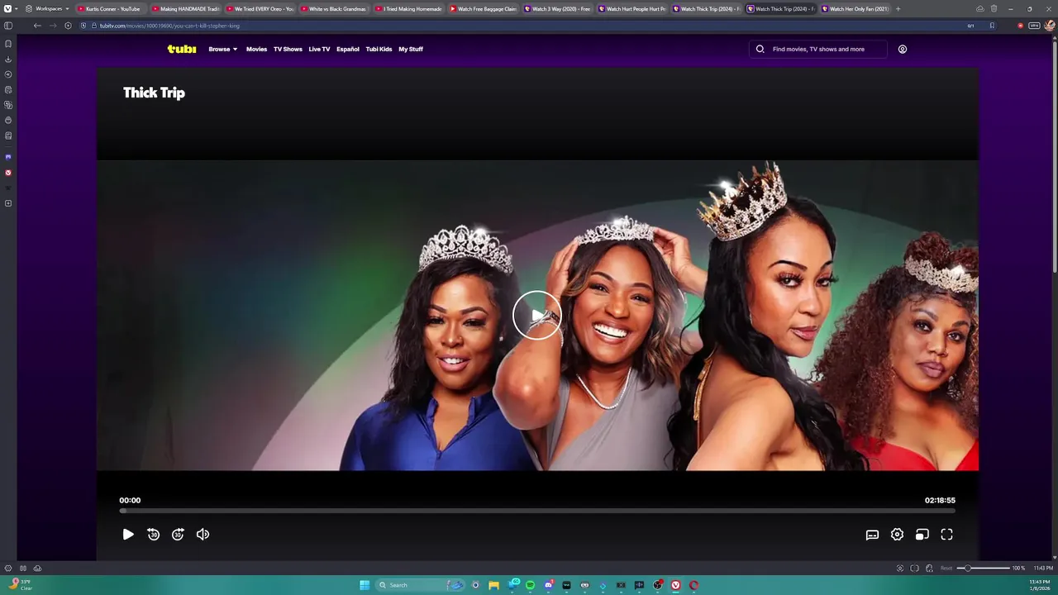Open the Español section
Screen dimensions: 1058x595
point(348,49)
